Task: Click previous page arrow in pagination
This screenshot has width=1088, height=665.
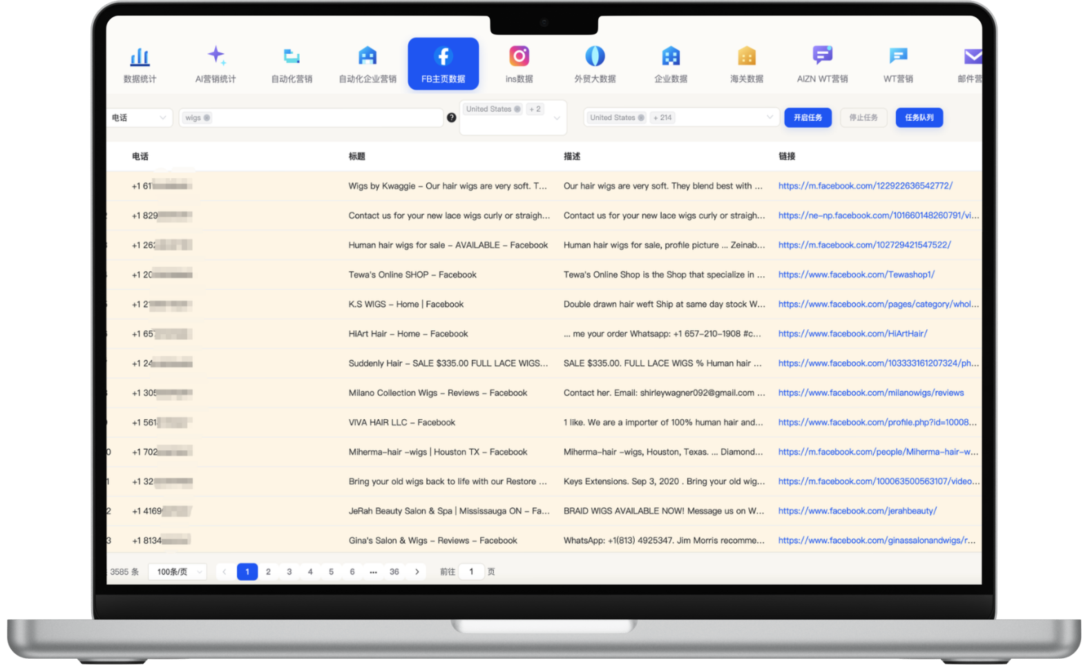Action: coord(225,572)
